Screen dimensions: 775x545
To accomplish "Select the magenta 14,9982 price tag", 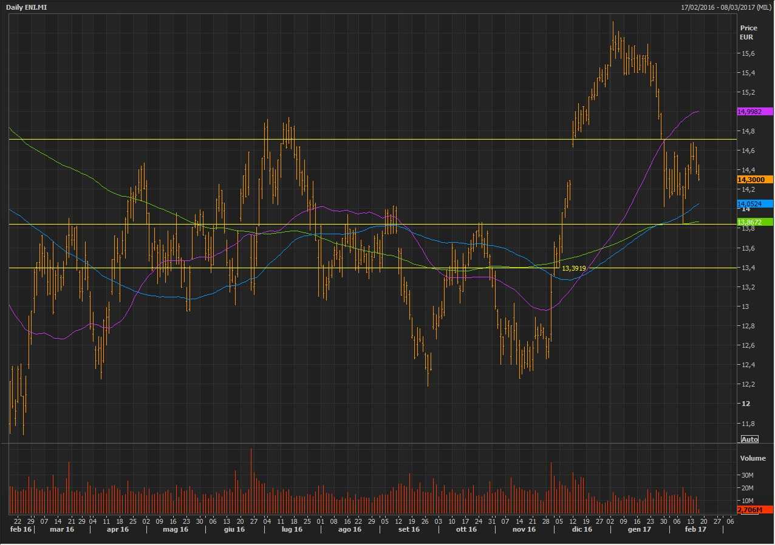I will pos(754,112).
